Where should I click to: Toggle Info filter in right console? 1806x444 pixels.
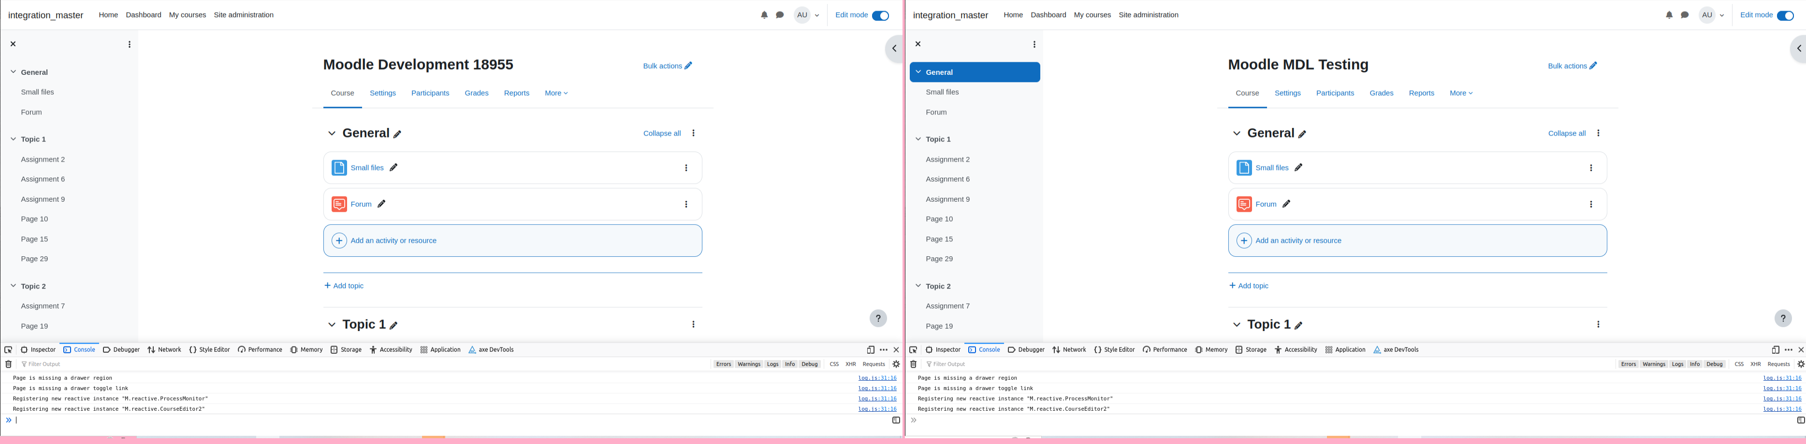[1694, 364]
